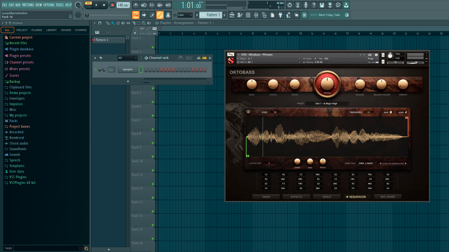Select the Playlist mute tool
Viewport: 449px width, 252px height.
click(x=123, y=23)
